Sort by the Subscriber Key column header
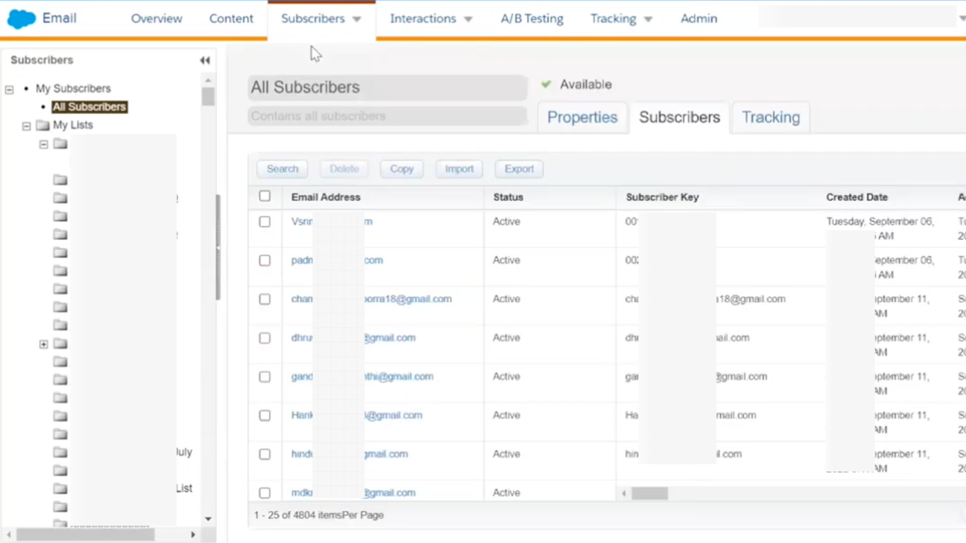 662,198
